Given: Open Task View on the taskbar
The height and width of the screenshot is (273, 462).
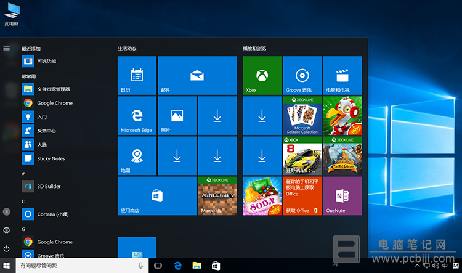Looking at the screenshot, I should pyautogui.click(x=158, y=266).
